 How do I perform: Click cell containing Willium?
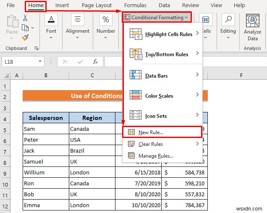(46, 172)
